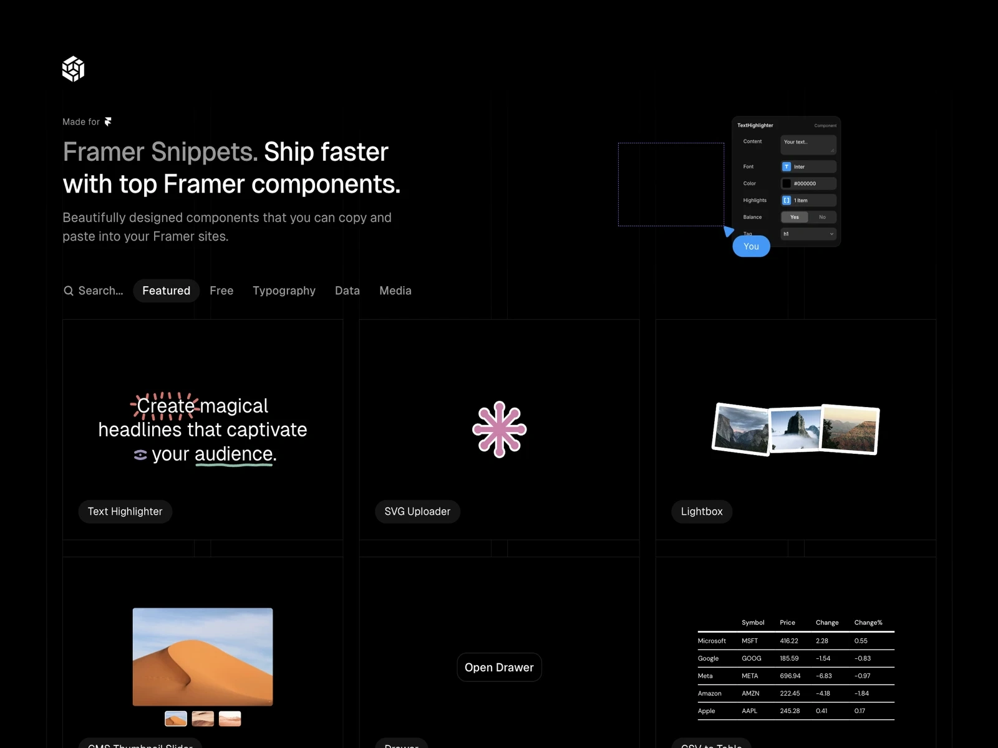The image size is (998, 748).
Task: Select the third pale desert thumbnail
Action: [230, 719]
